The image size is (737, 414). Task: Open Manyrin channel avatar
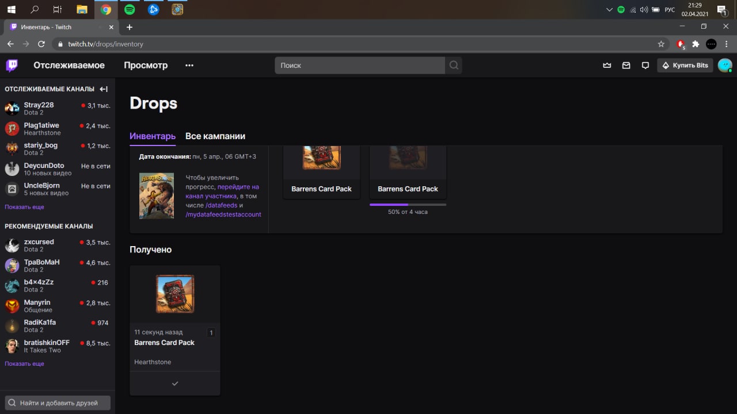(12, 305)
